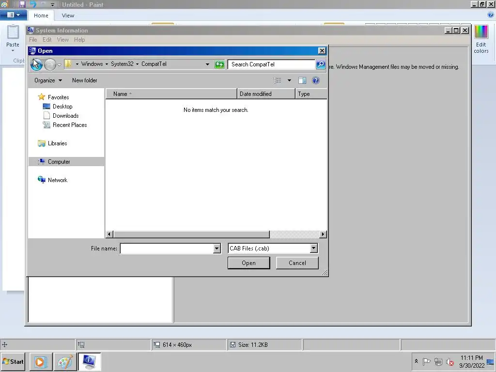Click the Back navigation arrow in Open dialog
This screenshot has height=372, width=496.
click(x=37, y=64)
